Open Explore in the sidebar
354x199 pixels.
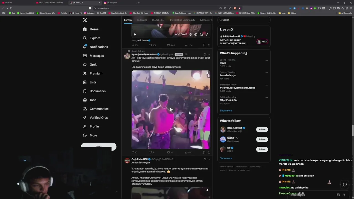[x=92, y=38]
